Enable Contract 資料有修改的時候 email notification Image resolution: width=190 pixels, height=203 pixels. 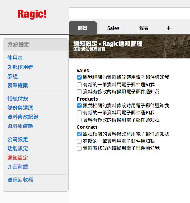coord(79,148)
